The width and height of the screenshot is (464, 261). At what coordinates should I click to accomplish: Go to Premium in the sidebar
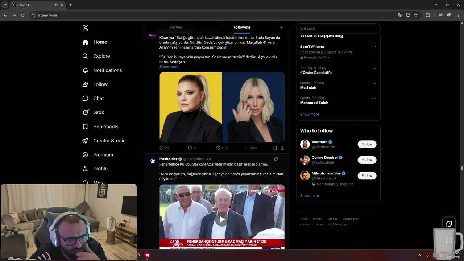[98, 155]
